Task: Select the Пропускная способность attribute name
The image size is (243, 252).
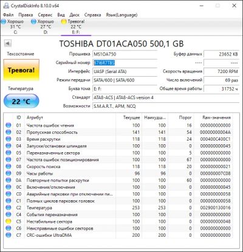Action: 52,132
